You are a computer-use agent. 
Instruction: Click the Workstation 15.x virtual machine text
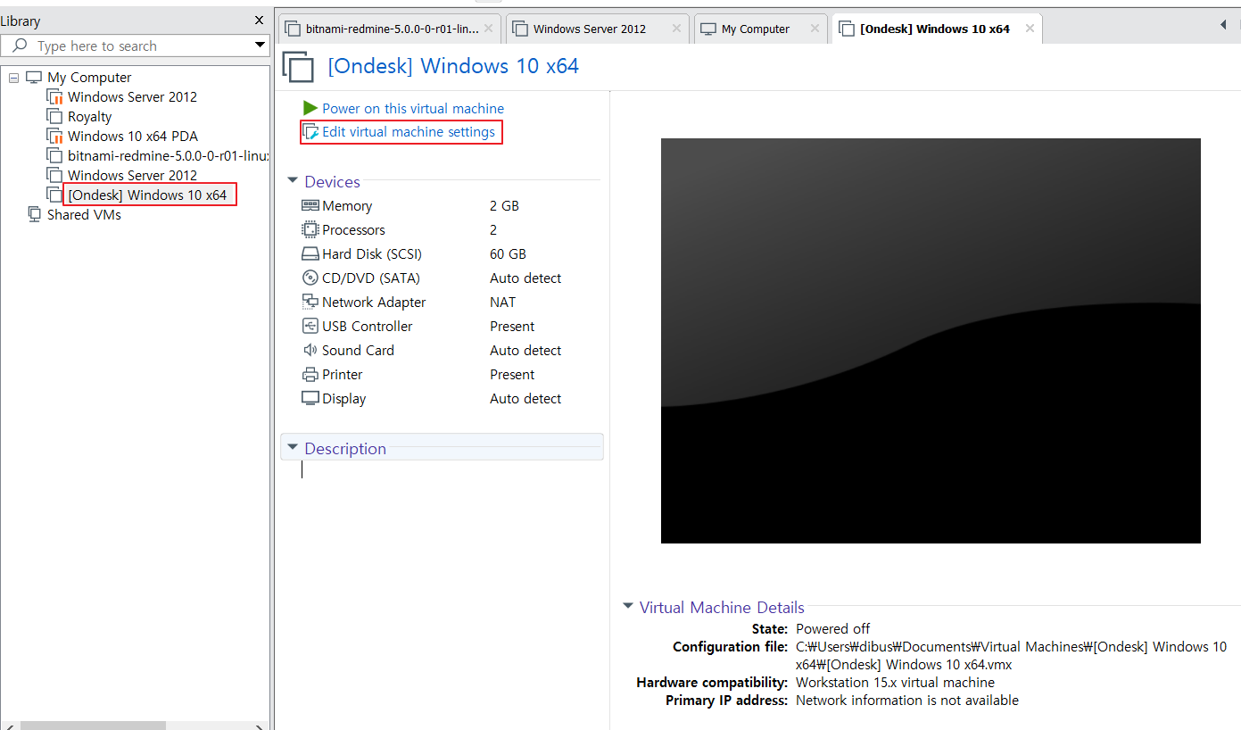click(895, 682)
